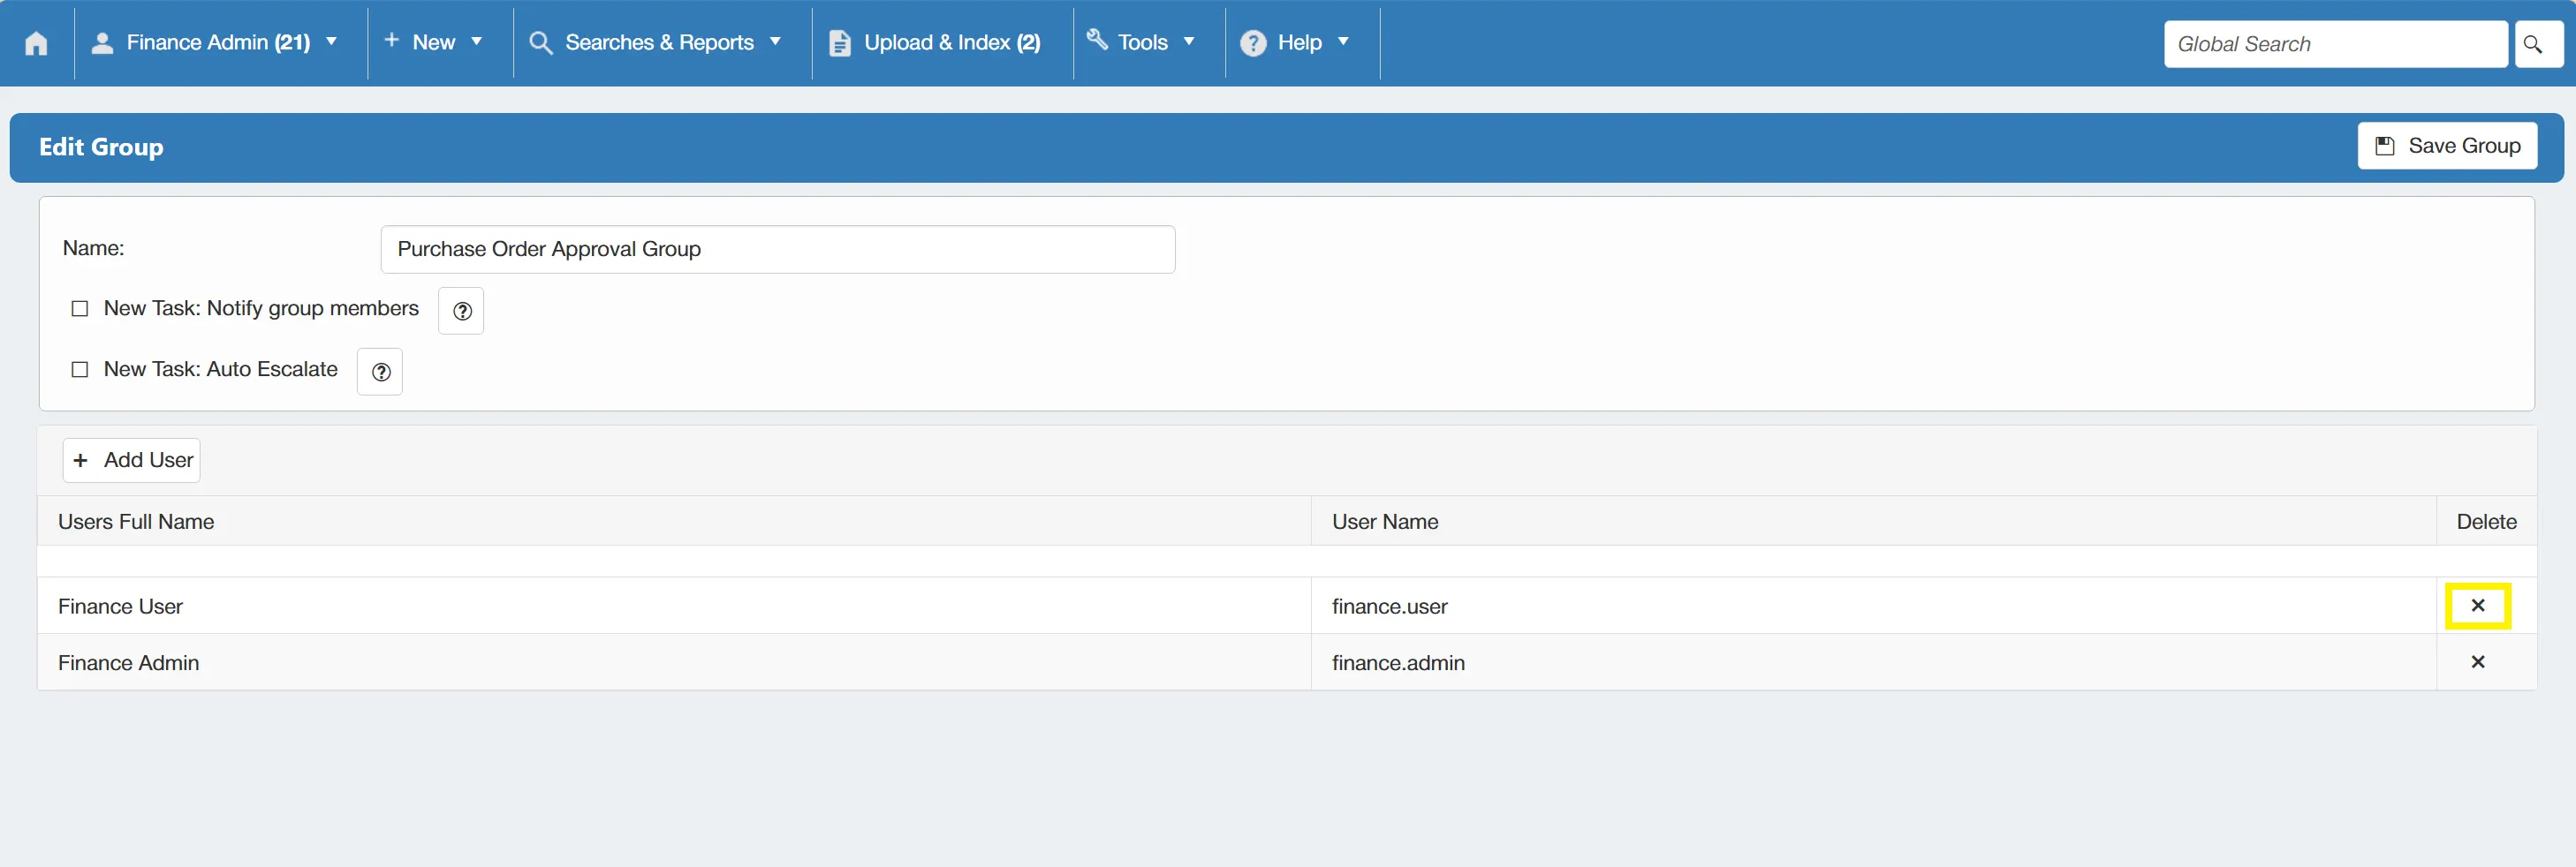Click the Finance User full name cell
Screen dimensions: 2576x867
click(x=674, y=607)
